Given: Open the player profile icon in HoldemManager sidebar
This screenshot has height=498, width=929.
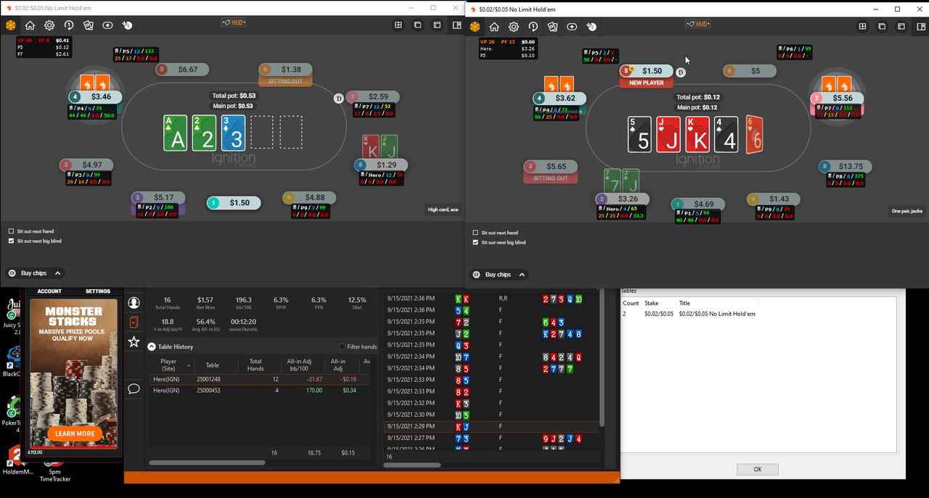Looking at the screenshot, I should tap(134, 302).
